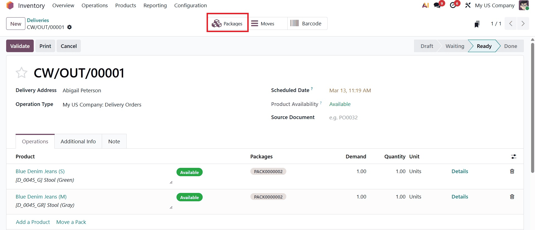
Task: Click the Cancel button
Action: click(69, 46)
